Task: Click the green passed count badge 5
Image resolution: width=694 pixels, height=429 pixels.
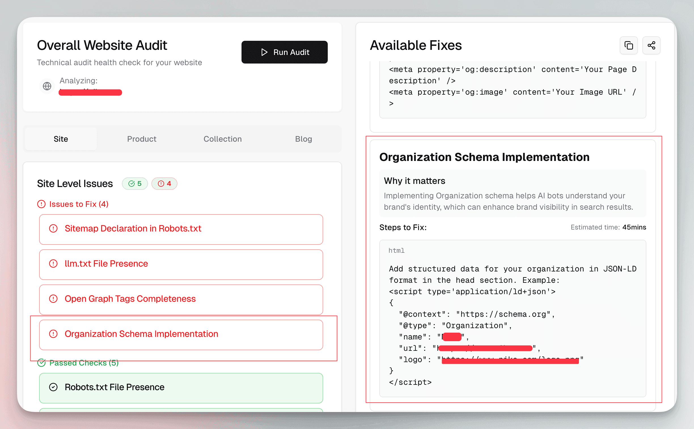Action: (x=135, y=184)
